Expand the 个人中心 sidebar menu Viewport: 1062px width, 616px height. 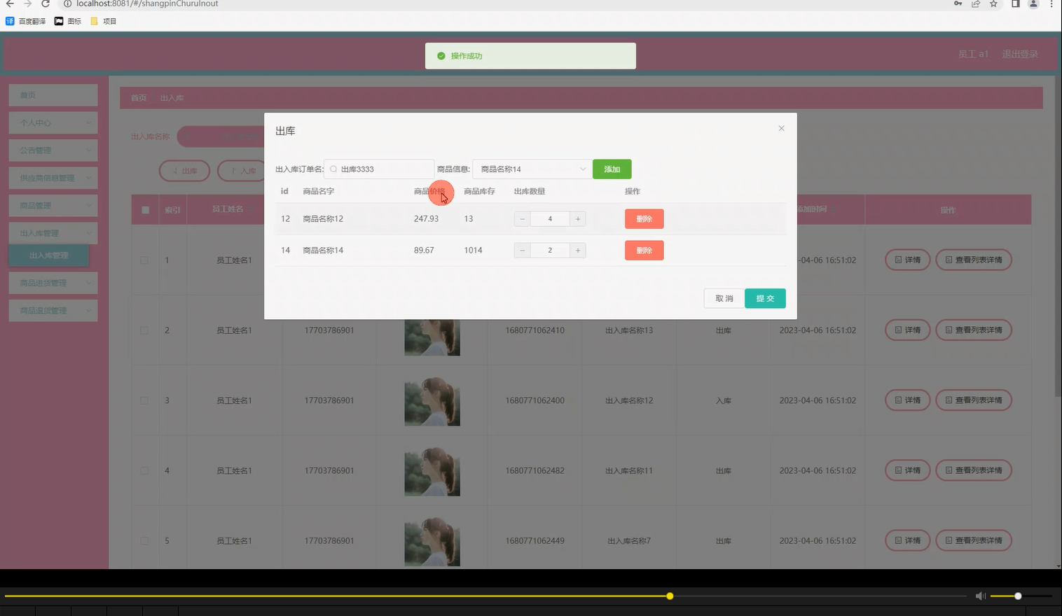(x=53, y=122)
